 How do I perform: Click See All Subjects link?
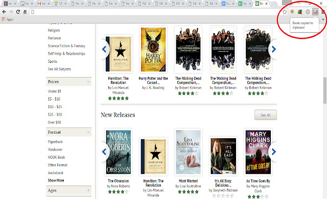coord(59,69)
